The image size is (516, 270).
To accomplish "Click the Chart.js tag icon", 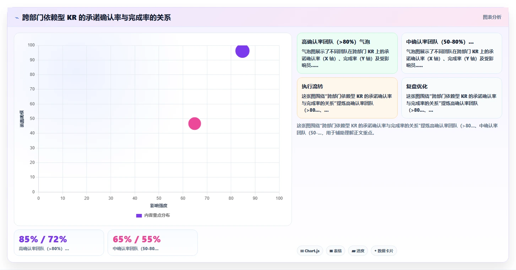I will 302,251.
